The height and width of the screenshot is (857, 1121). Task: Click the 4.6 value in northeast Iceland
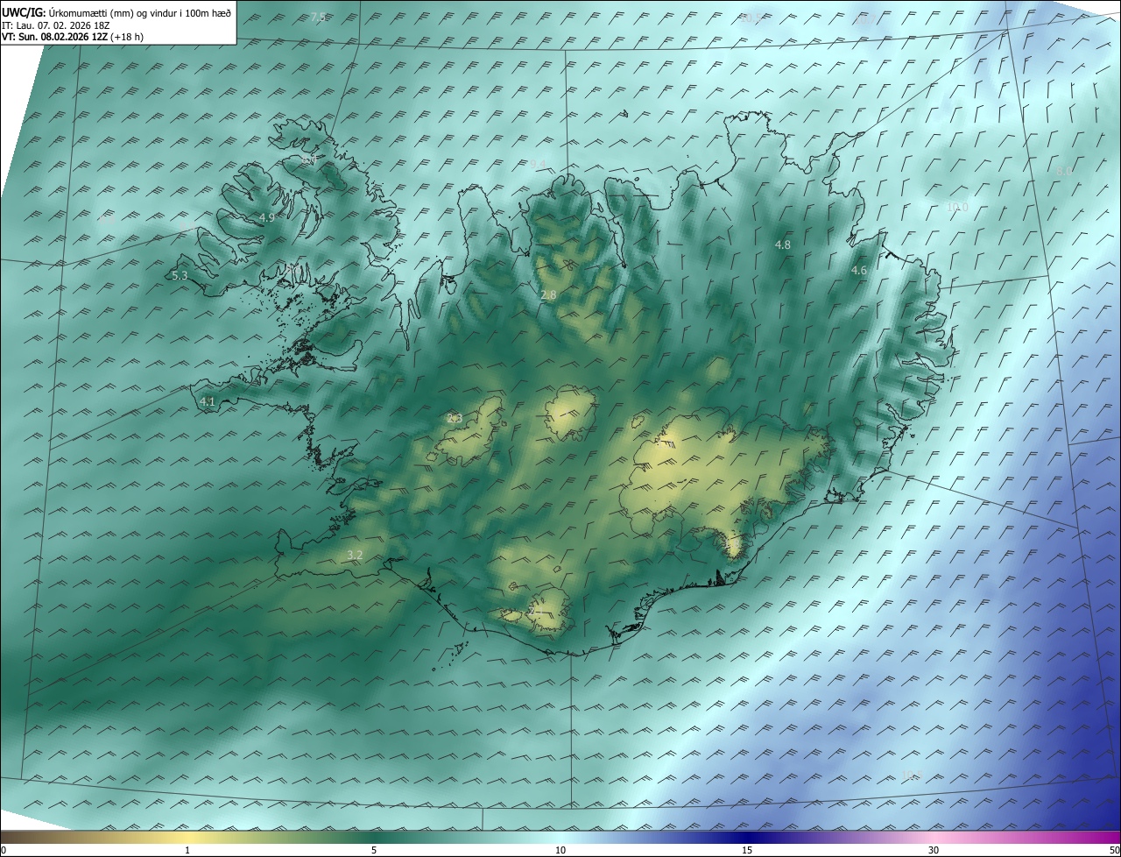click(x=859, y=271)
